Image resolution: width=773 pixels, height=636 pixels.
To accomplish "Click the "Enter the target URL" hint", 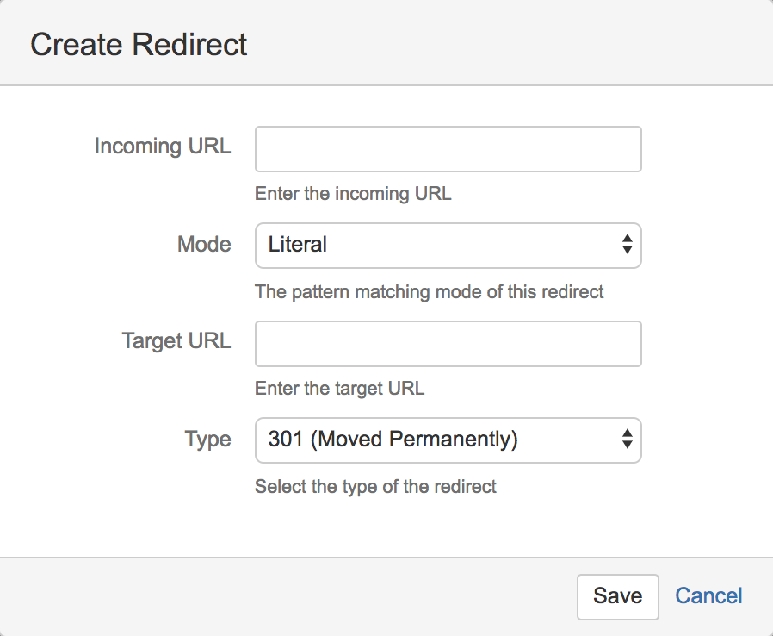I will coord(339,389).
